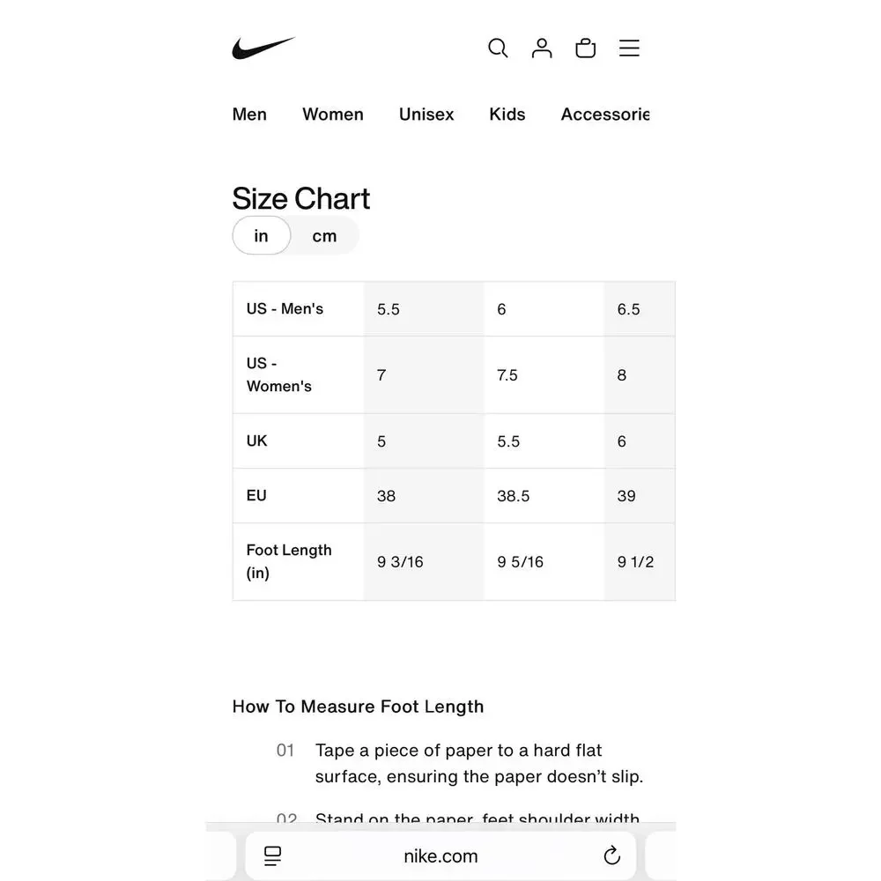Tap the nike.com address bar
The width and height of the screenshot is (881, 881).
440,855
